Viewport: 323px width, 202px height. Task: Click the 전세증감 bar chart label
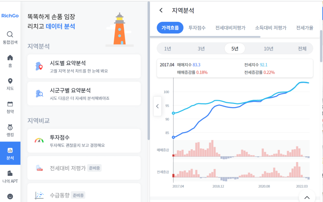(x=163, y=172)
